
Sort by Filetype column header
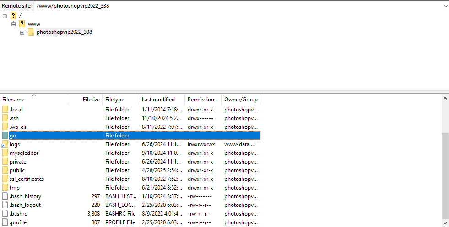coord(120,100)
